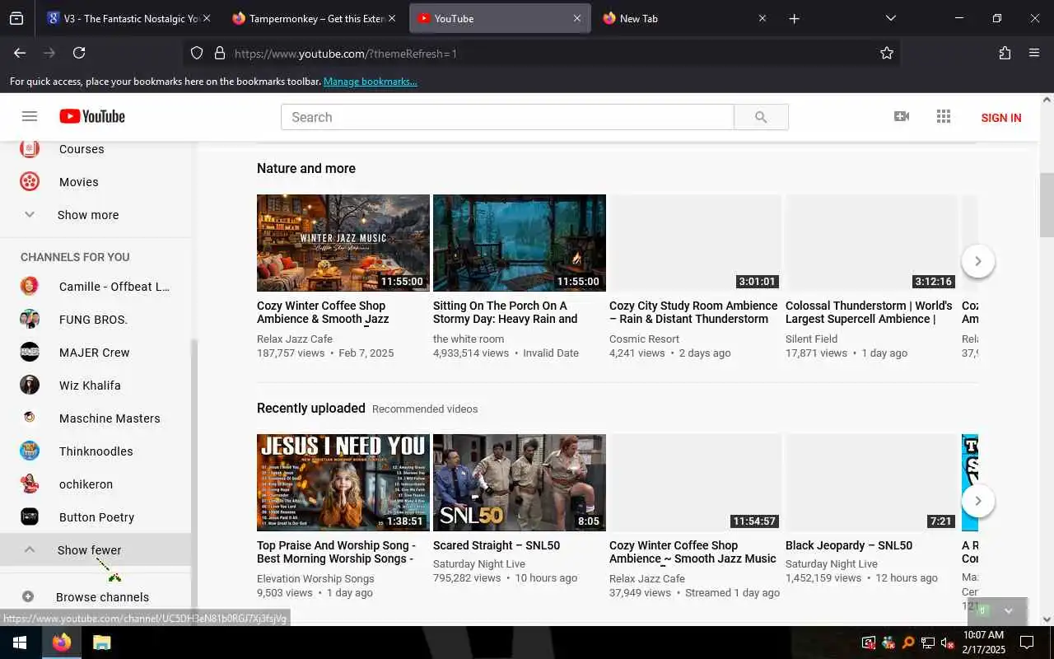Click the Courses sidebar icon

[x=30, y=148]
